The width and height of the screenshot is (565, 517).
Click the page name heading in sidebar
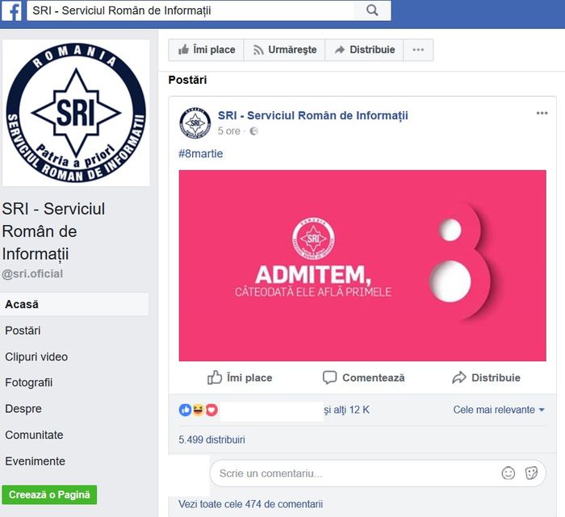click(x=53, y=231)
